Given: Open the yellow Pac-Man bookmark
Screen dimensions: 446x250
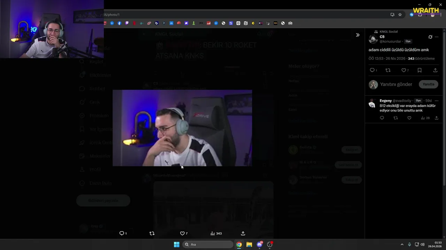Looking at the screenshot, I should pos(253,23).
